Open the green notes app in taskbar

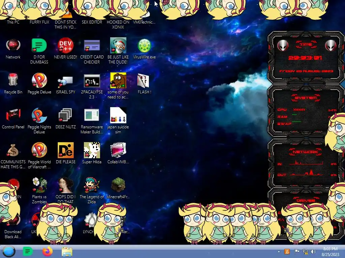pyautogui.click(x=28, y=251)
